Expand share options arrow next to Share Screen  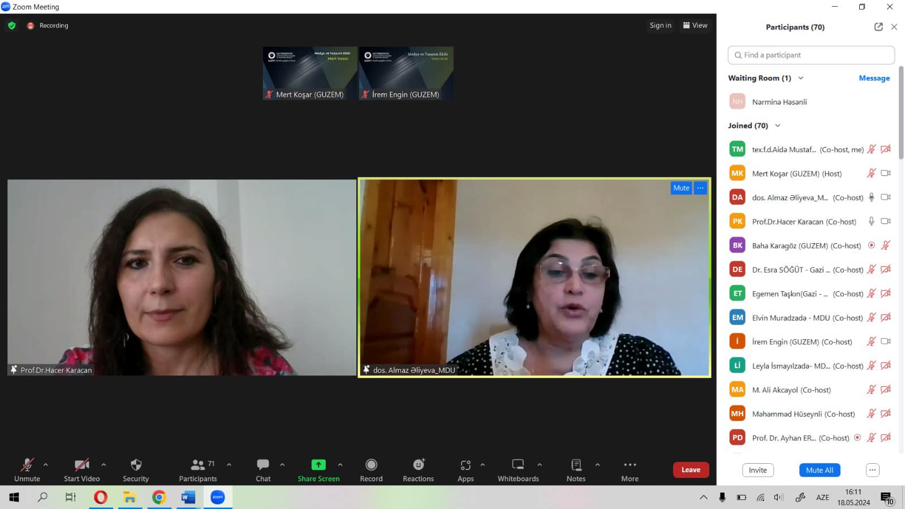tap(340, 465)
